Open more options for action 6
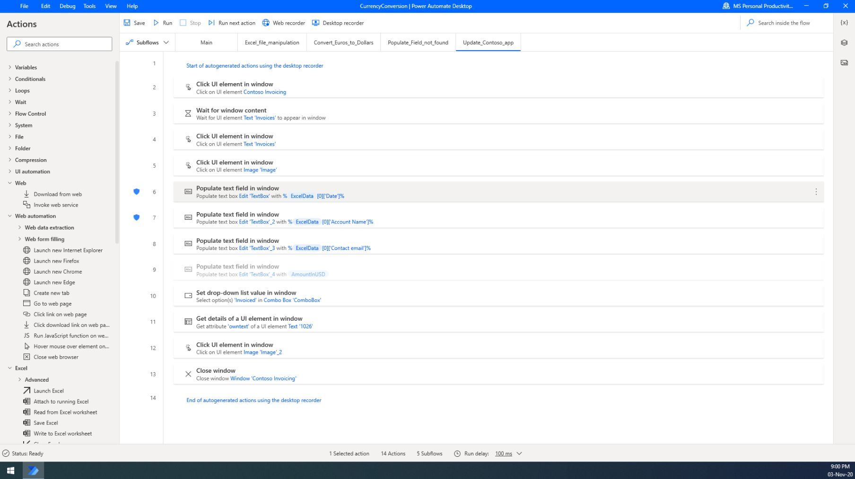This screenshot has height=479, width=855. [x=816, y=192]
